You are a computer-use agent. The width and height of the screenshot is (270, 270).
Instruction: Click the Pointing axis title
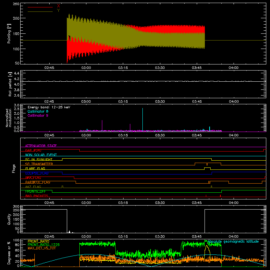coord(9,33)
